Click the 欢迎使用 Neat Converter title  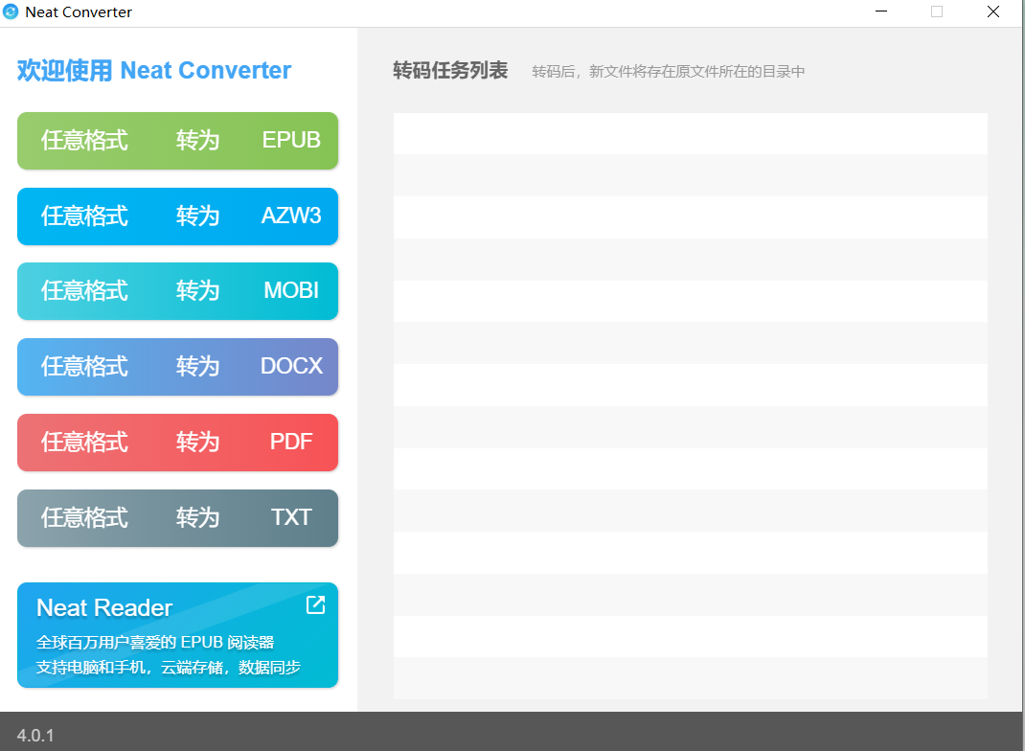153,70
